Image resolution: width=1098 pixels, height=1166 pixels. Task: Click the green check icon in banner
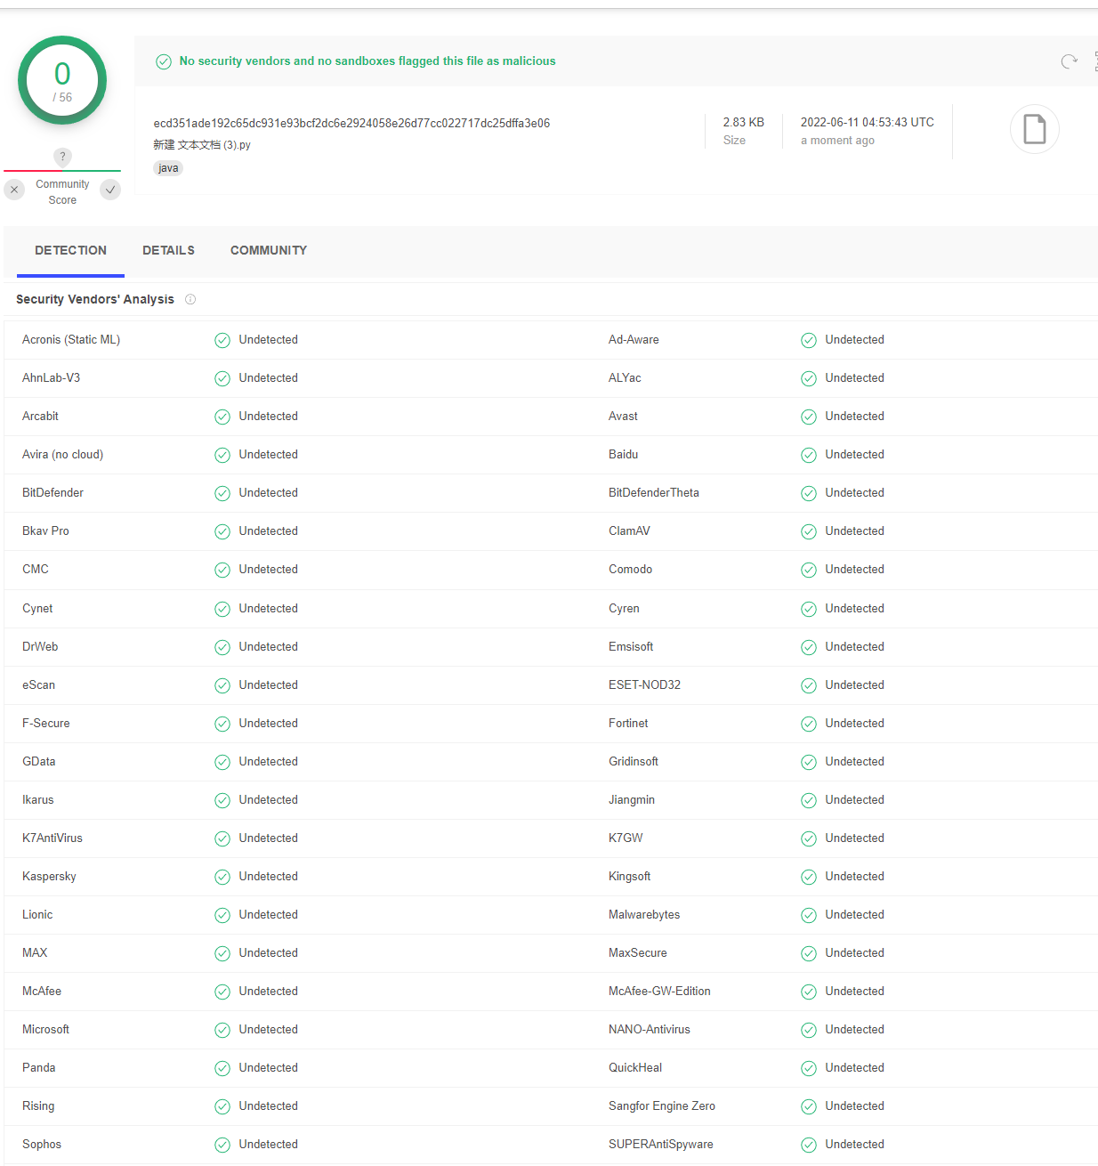tap(164, 61)
